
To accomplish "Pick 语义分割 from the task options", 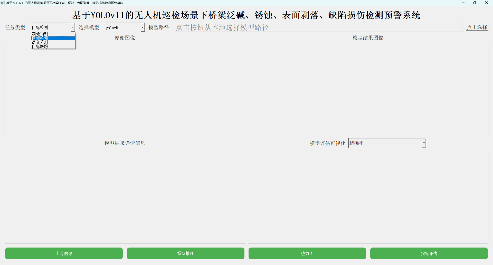I will point(53,42).
